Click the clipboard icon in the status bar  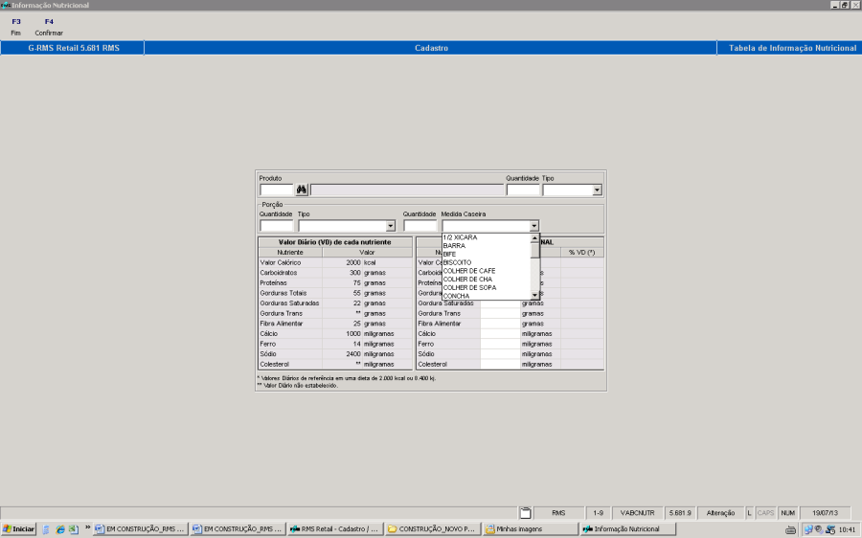pyautogui.click(x=526, y=513)
